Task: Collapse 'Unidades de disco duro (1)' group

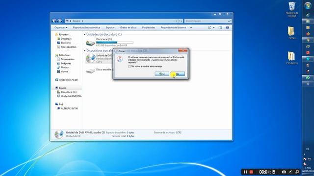Action: [85, 35]
